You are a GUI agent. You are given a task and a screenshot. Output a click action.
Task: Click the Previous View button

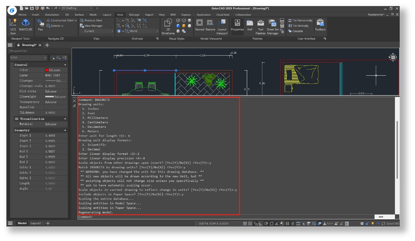click(91, 20)
